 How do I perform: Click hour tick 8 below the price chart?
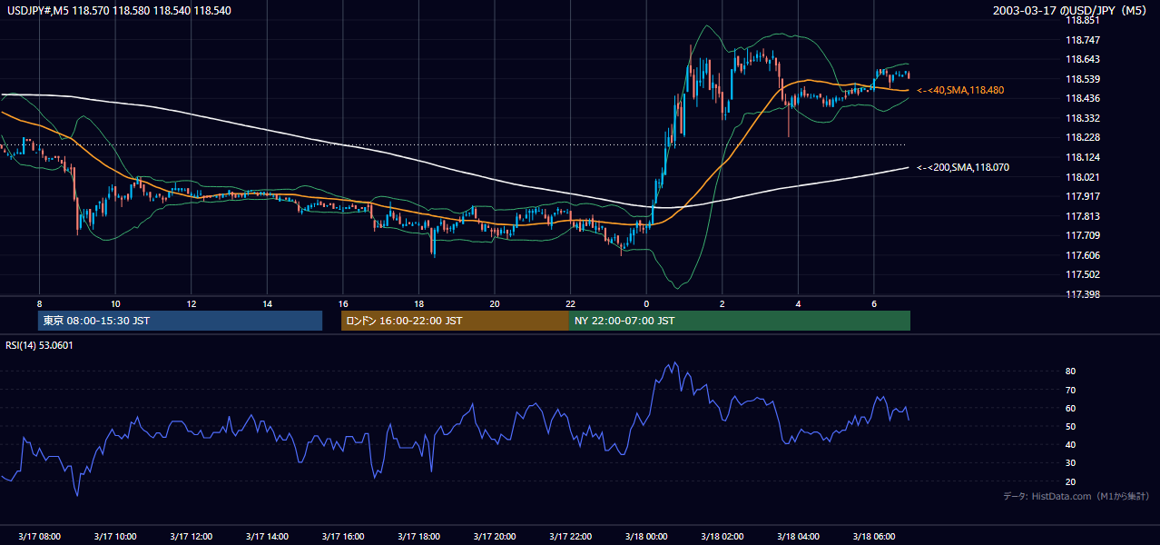[39, 303]
